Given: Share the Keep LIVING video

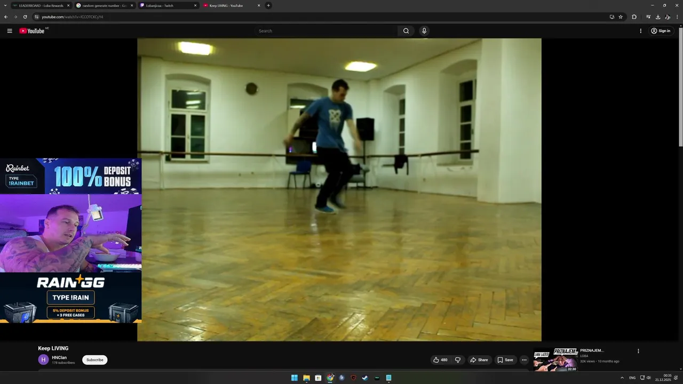Looking at the screenshot, I should (479, 360).
